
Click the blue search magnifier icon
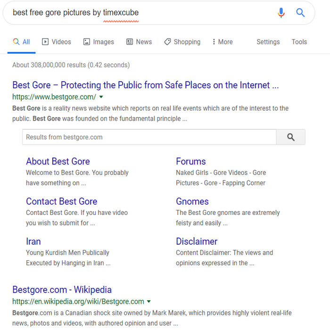tap(300, 13)
